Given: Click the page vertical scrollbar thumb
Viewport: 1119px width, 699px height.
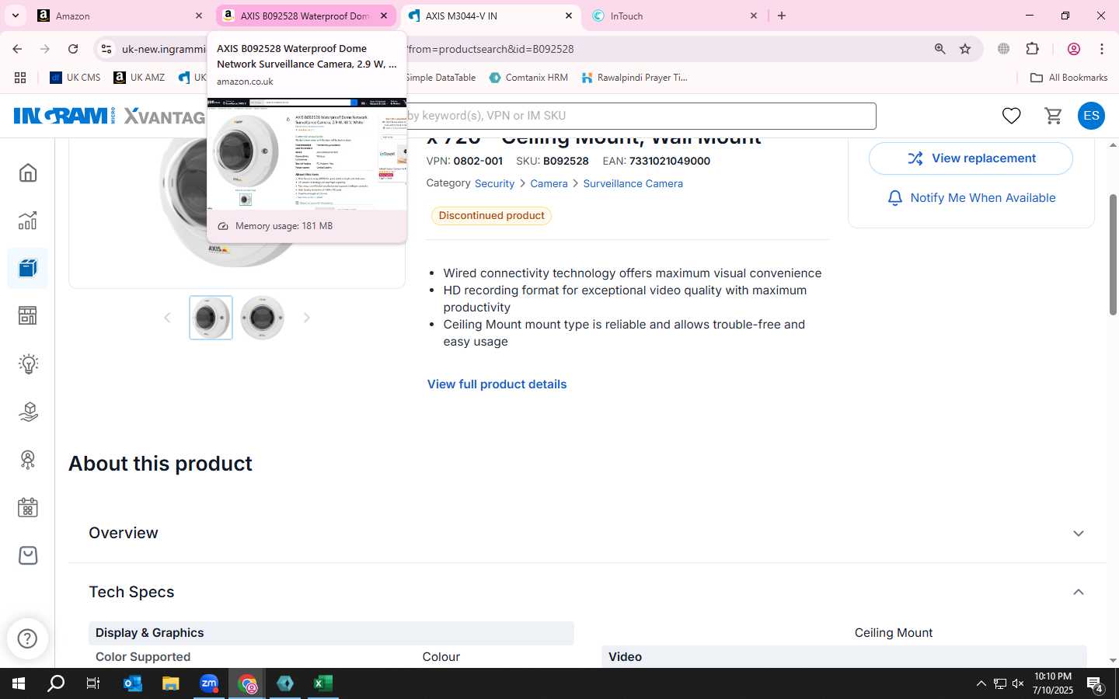Looking at the screenshot, I should click(1113, 255).
